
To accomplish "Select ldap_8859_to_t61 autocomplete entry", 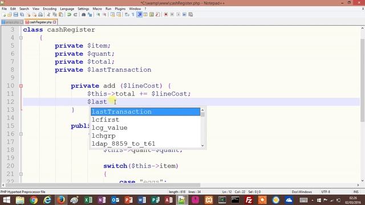I will tap(145, 143).
